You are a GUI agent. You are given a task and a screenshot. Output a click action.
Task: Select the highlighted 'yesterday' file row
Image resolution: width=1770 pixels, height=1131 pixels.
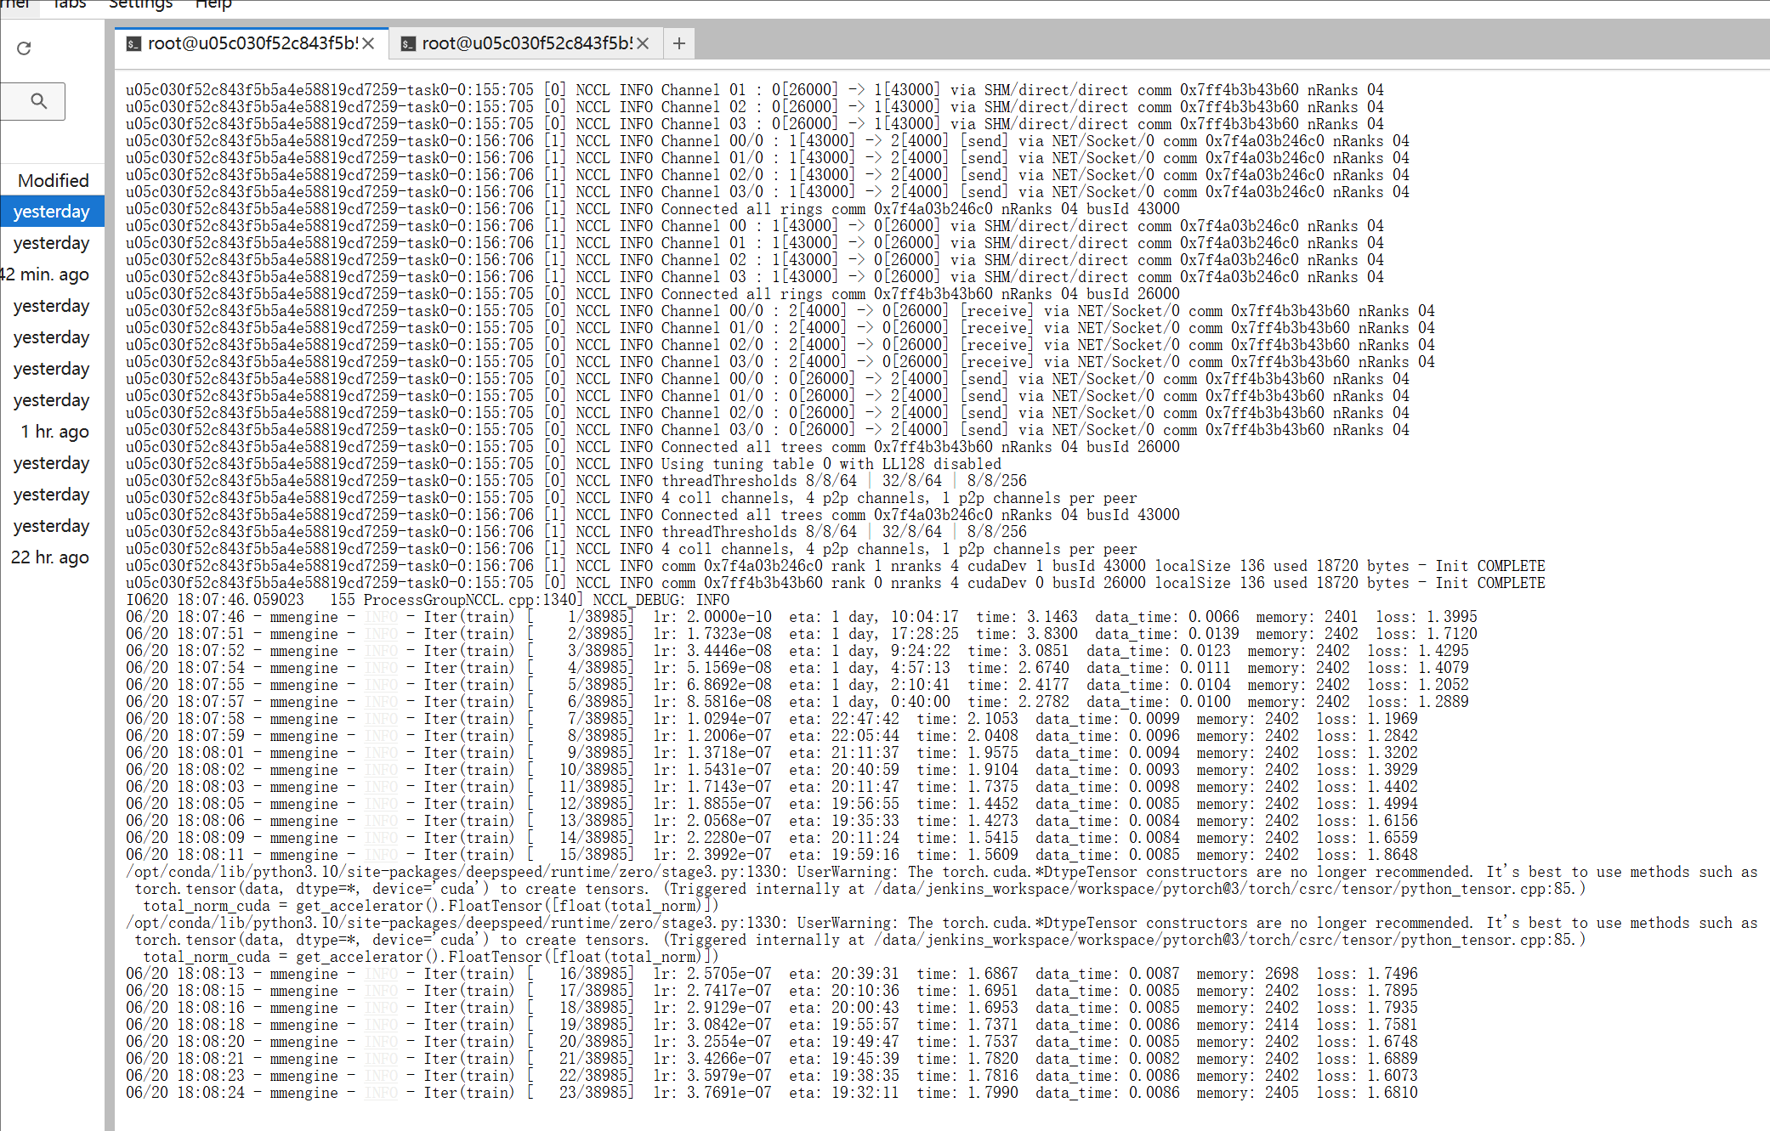pyautogui.click(x=52, y=212)
